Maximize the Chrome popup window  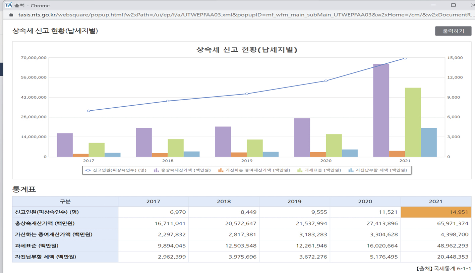453,5
